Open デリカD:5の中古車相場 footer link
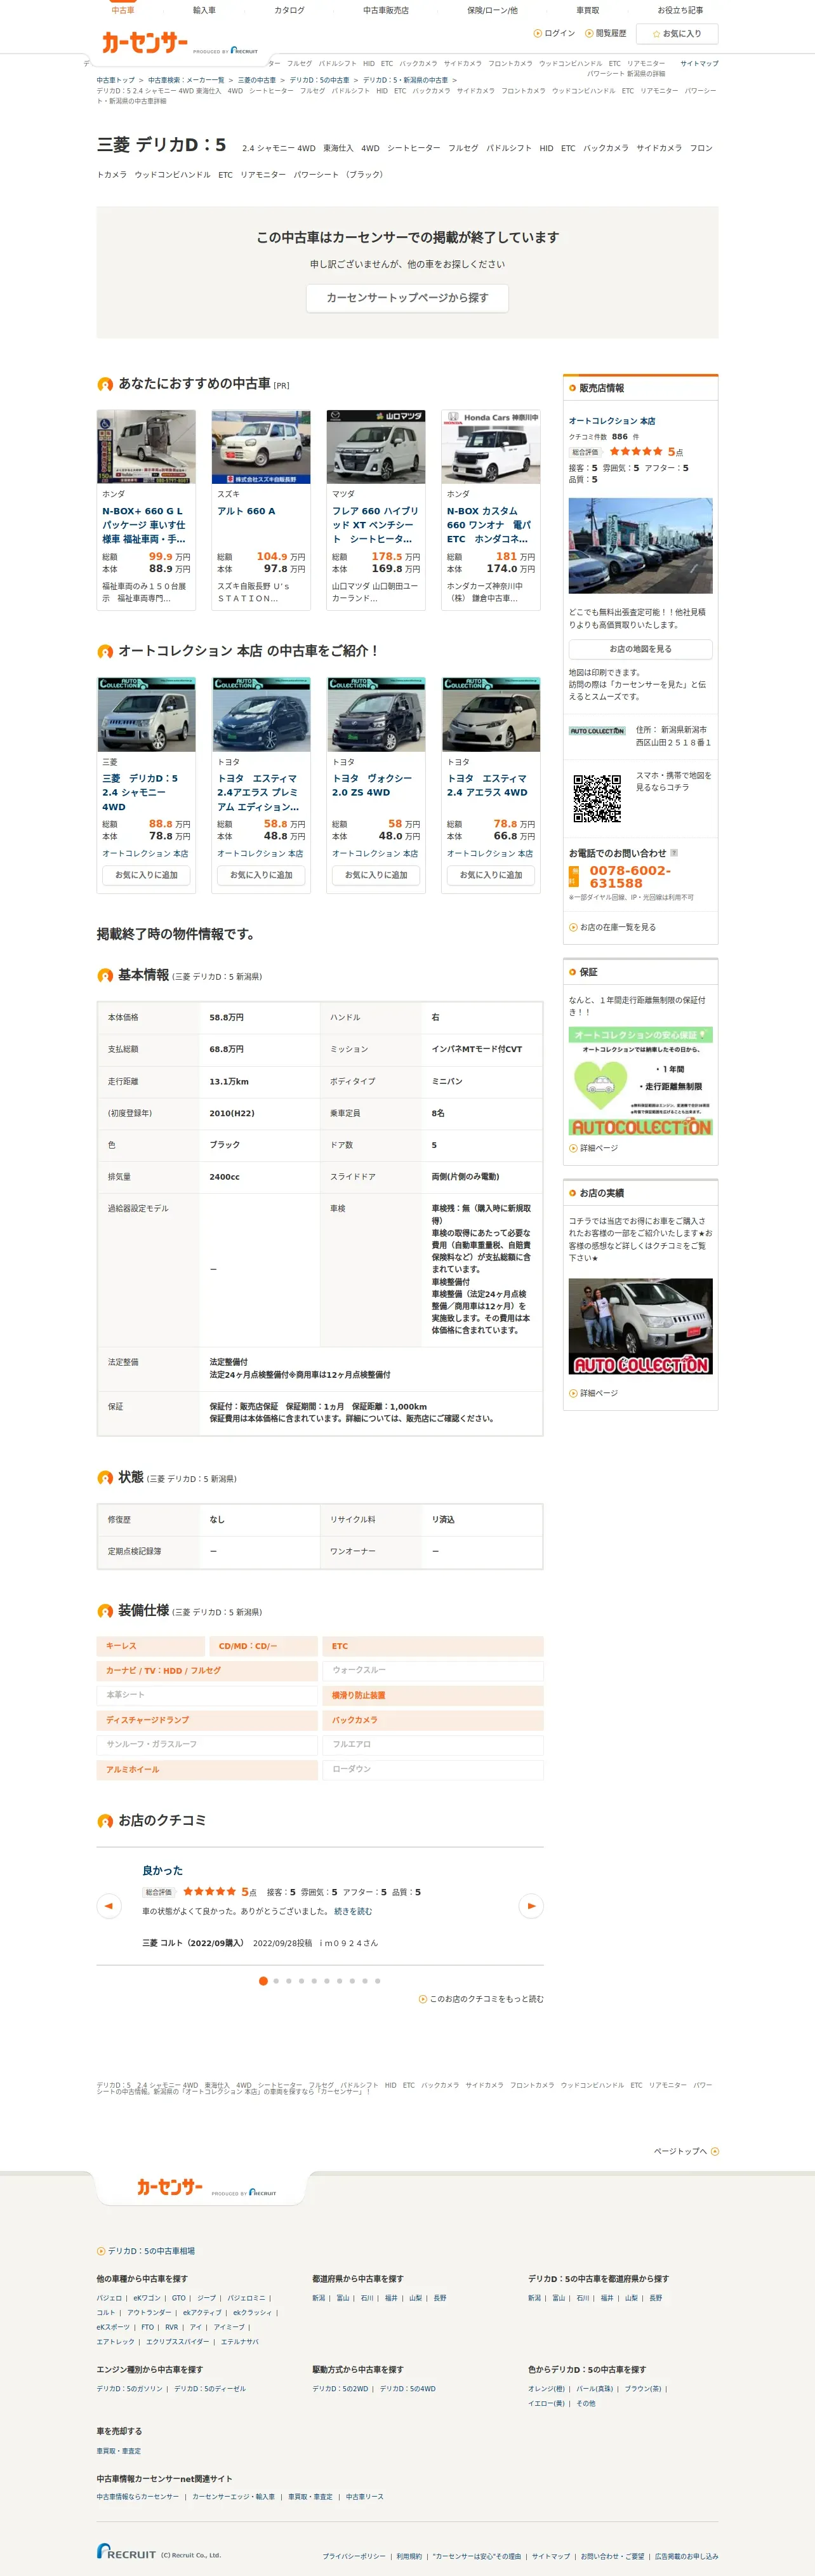 (146, 2251)
